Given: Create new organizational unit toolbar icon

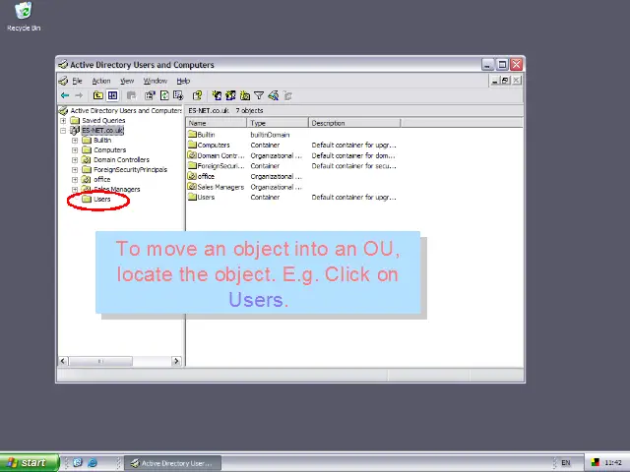Looking at the screenshot, I should click(245, 95).
